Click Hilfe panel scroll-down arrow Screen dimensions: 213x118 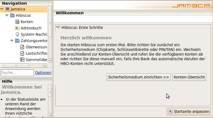tap(50, 115)
